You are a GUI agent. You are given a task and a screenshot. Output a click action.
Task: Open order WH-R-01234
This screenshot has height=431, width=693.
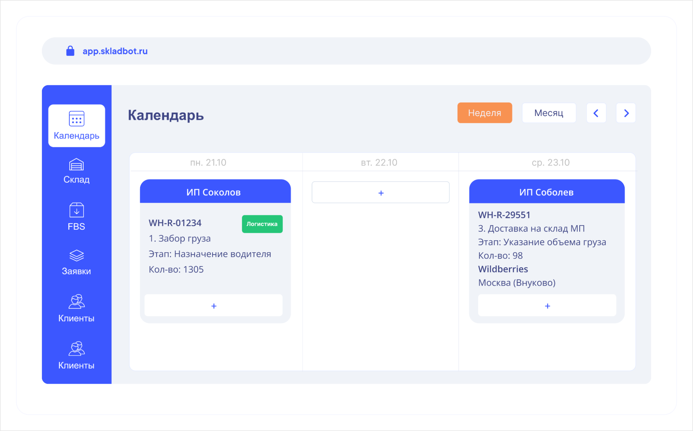point(175,223)
